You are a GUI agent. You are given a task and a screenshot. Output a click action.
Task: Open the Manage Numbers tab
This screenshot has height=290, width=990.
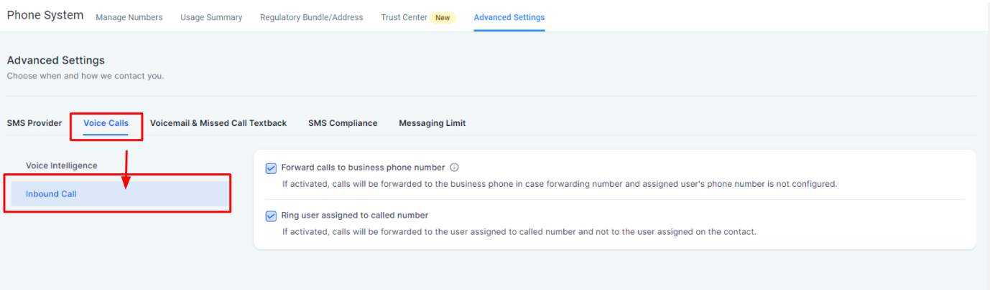coord(129,17)
